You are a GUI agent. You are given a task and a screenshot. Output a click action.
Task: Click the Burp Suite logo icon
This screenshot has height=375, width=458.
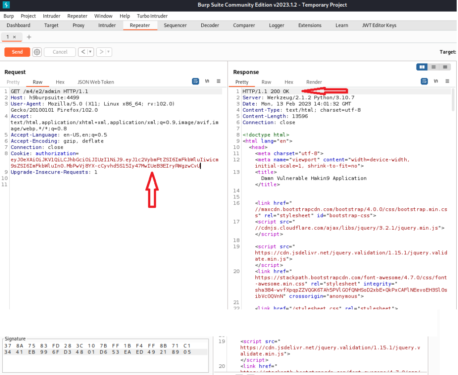point(6,4)
